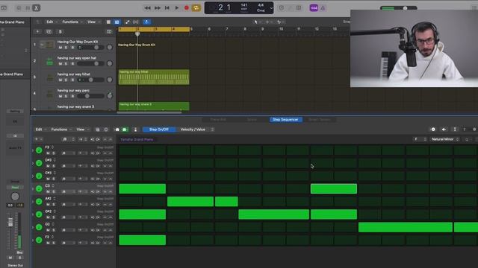Click the first active F2 step
The height and width of the screenshot is (268, 478).
click(143, 240)
